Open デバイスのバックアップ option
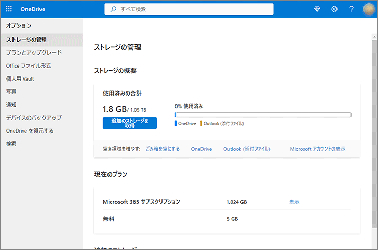Viewport: 378px width, 250px height. [x=41, y=118]
